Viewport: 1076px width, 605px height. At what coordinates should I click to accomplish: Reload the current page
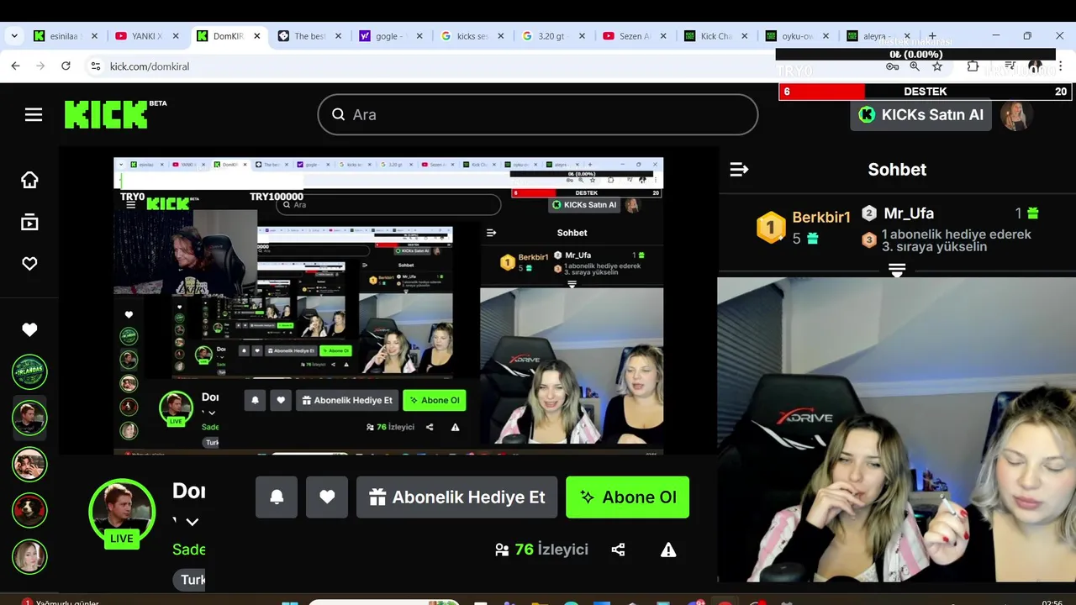66,66
